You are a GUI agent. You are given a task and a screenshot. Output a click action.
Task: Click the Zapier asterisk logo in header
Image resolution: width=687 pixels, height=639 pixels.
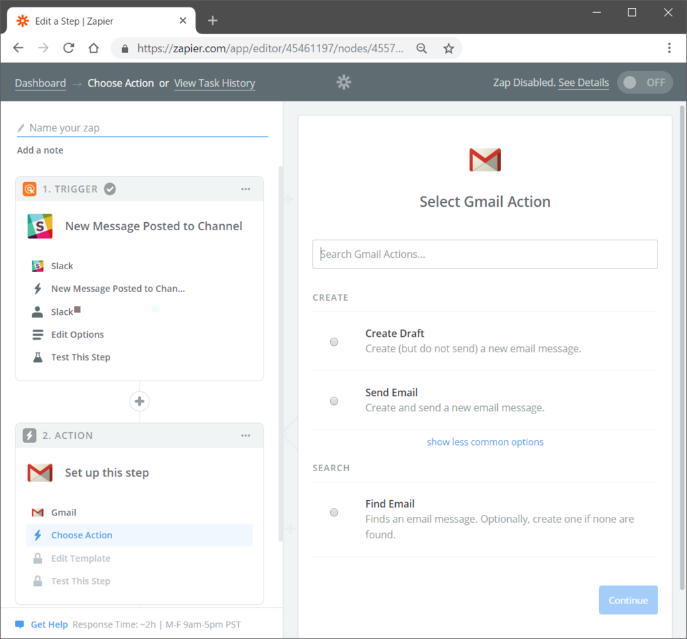pos(343,83)
